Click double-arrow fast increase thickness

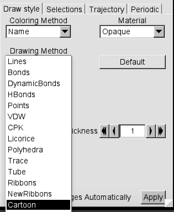tap(160, 131)
